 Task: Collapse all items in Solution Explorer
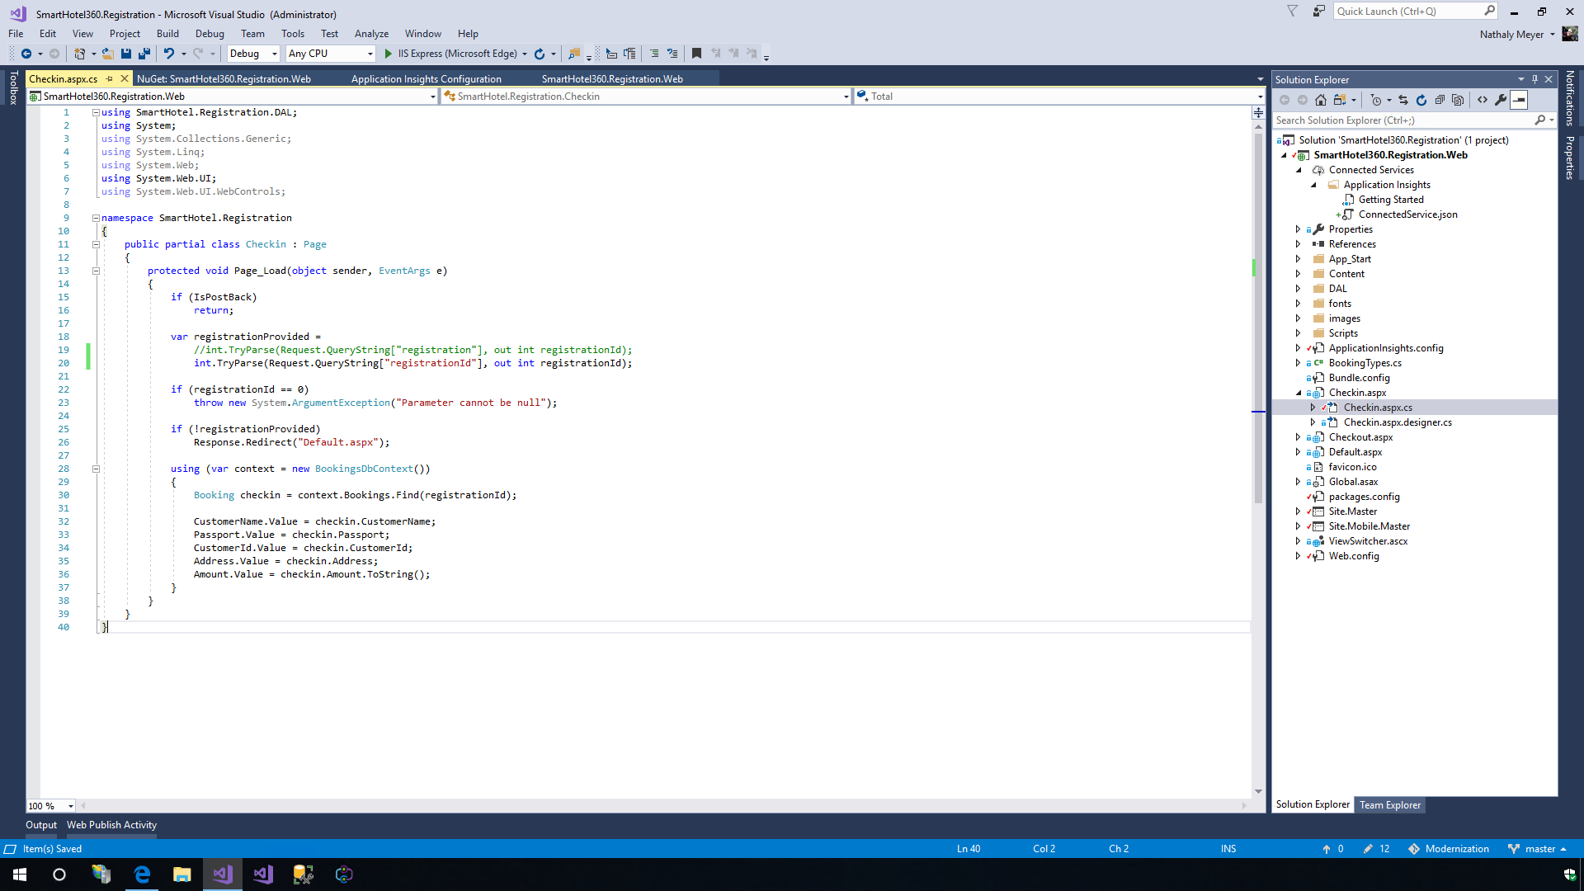[1440, 100]
